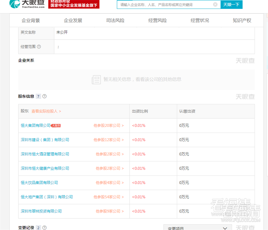The width and height of the screenshot is (268, 230).
Task: Expand the 变更项目 dropdown
Action: point(198,228)
